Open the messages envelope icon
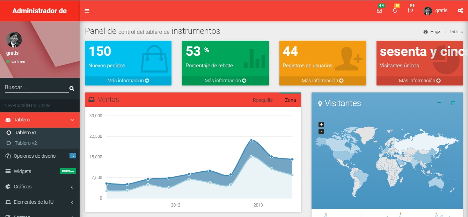The height and width of the screenshot is (217, 468). (379, 10)
